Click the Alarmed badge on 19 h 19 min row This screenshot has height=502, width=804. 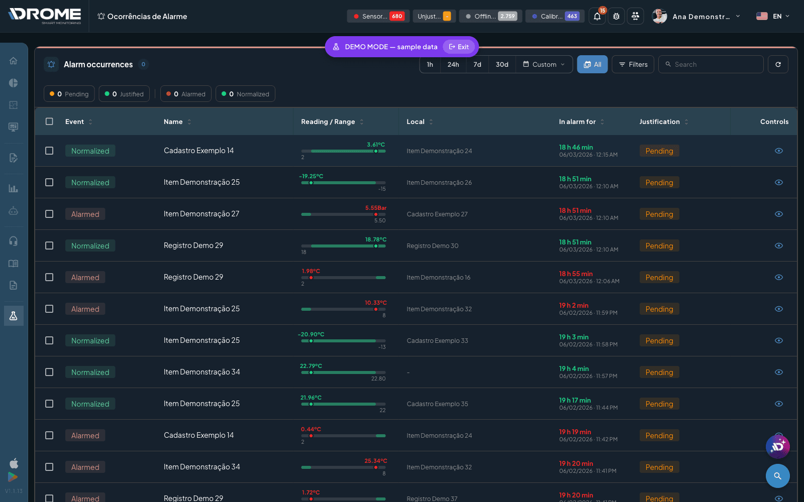tap(85, 435)
